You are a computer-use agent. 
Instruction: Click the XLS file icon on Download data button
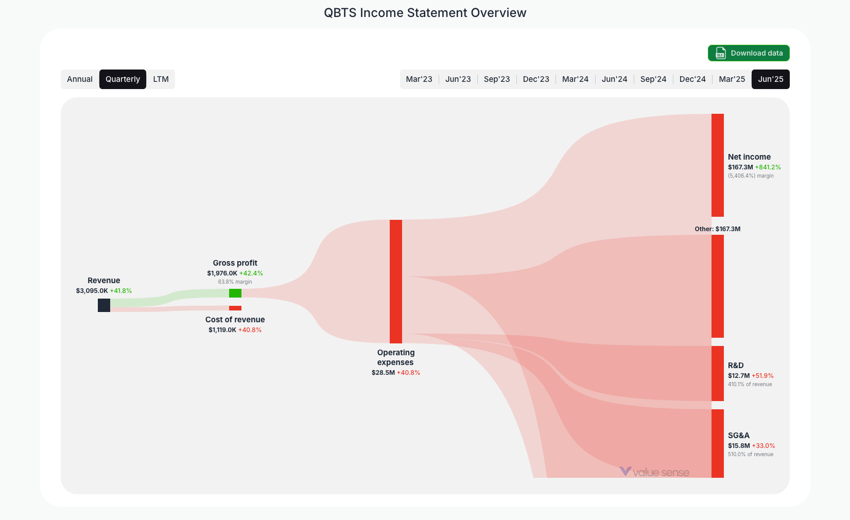tap(720, 53)
